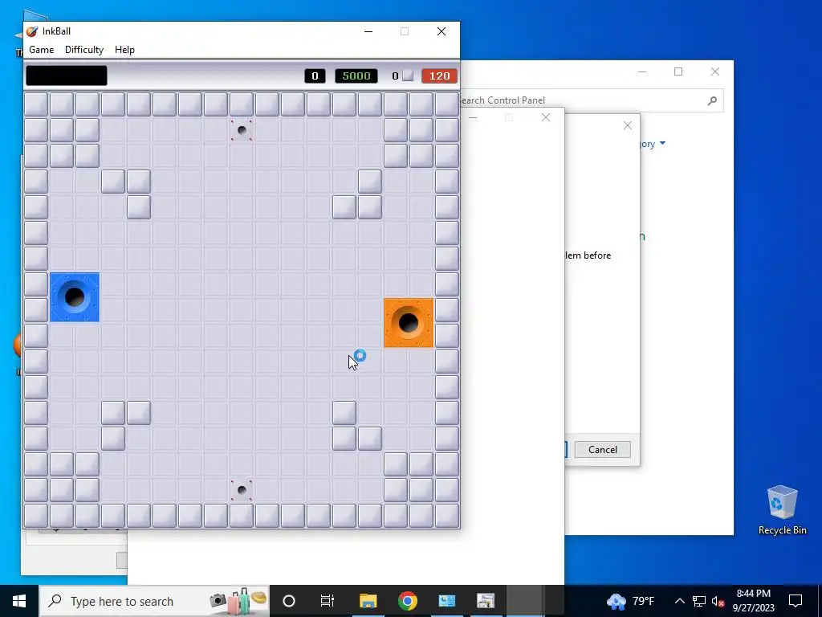Close the blank white middle window
822x617 pixels.
pos(546,117)
